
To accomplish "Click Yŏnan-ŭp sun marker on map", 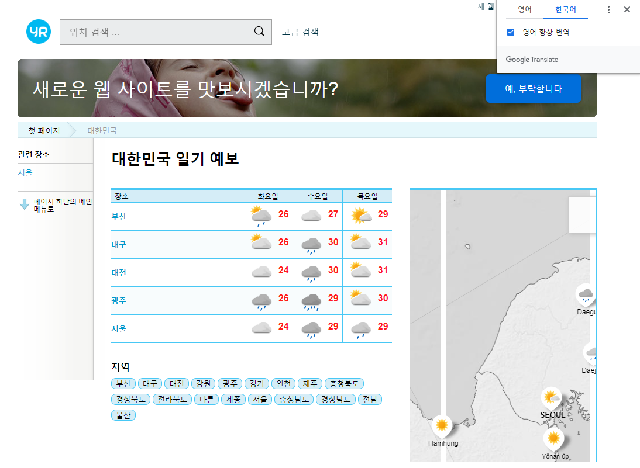I will point(553,439).
